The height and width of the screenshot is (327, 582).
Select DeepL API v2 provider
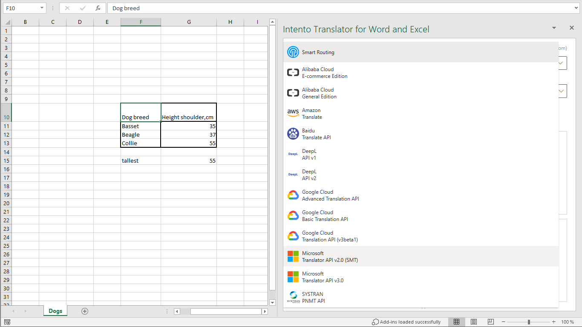421,175
